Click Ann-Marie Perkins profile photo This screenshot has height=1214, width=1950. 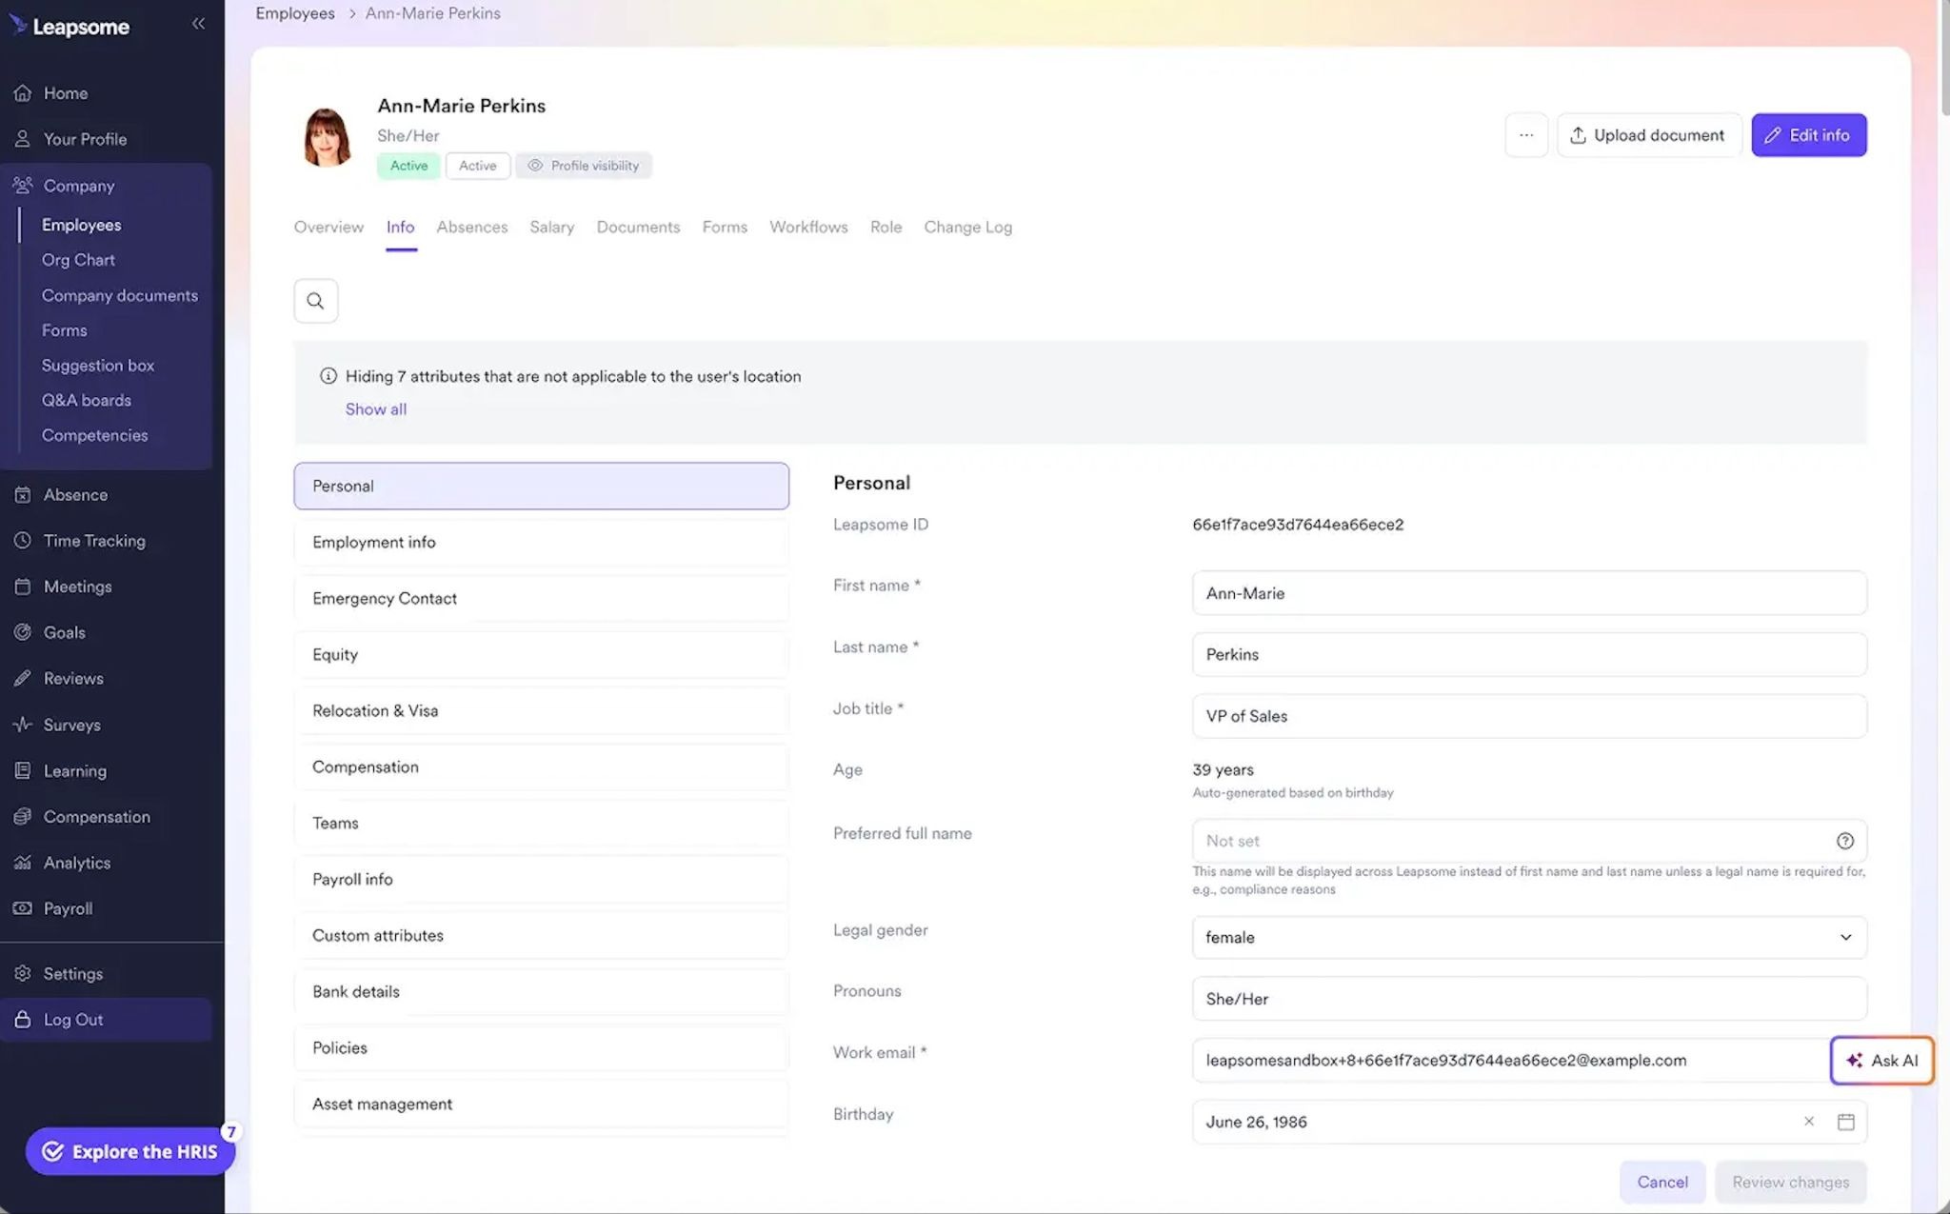[327, 136]
